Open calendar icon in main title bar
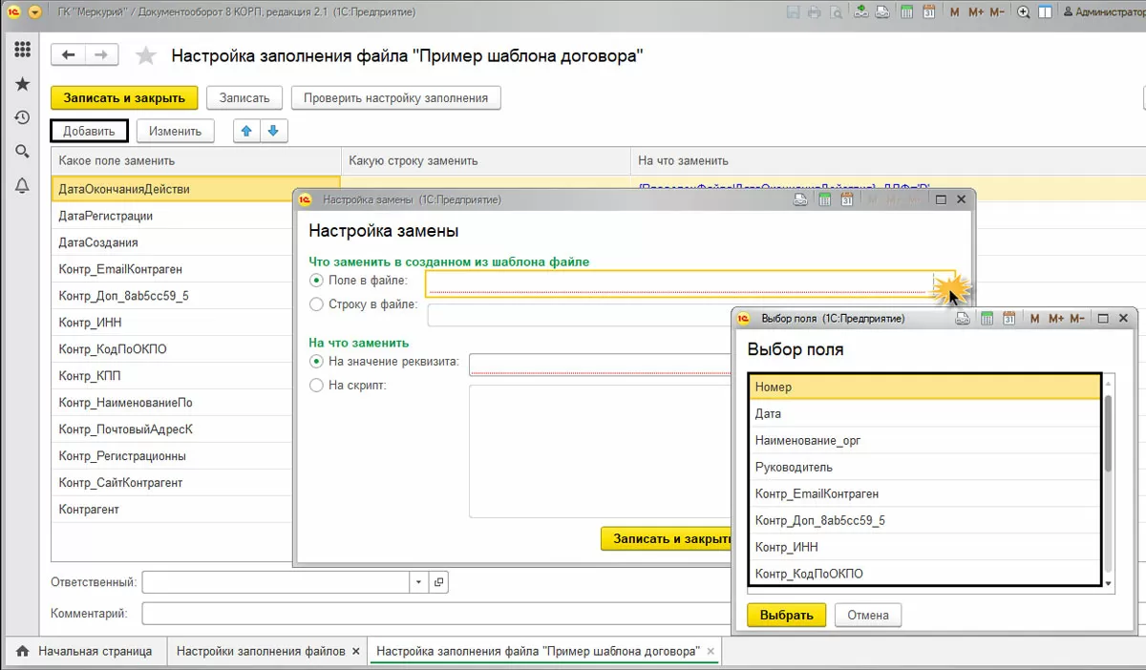Image resolution: width=1146 pixels, height=670 pixels. (x=928, y=12)
